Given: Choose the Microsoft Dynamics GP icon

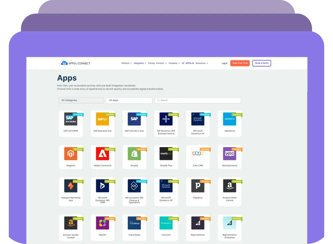Looking at the screenshot, I should [x=166, y=186].
